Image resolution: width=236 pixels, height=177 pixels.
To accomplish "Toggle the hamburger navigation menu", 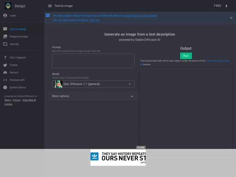I will pos(50,6).
